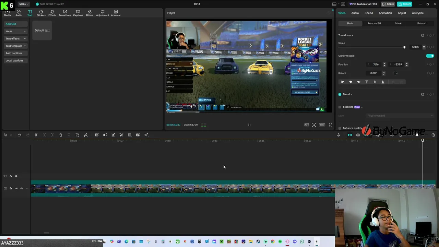Open the Menu dropdown
439x247 pixels.
[24, 4]
